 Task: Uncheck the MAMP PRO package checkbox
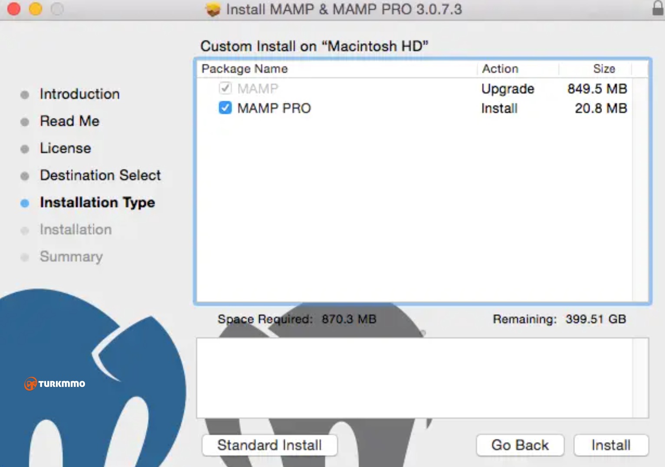coord(225,108)
